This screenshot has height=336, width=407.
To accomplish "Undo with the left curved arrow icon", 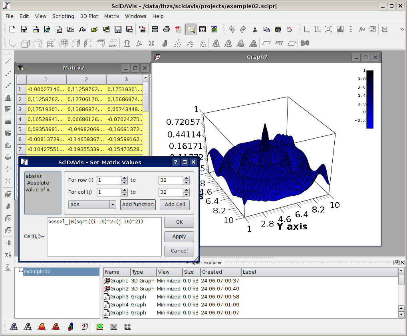I will (x=232, y=29).
